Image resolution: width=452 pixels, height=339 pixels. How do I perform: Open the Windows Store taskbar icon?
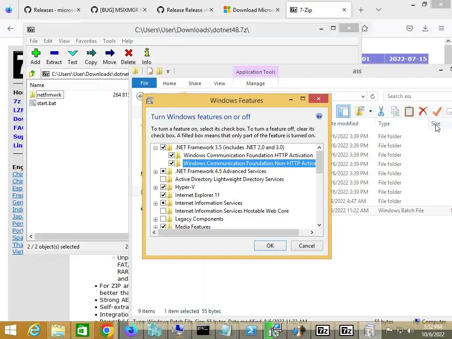click(82, 330)
